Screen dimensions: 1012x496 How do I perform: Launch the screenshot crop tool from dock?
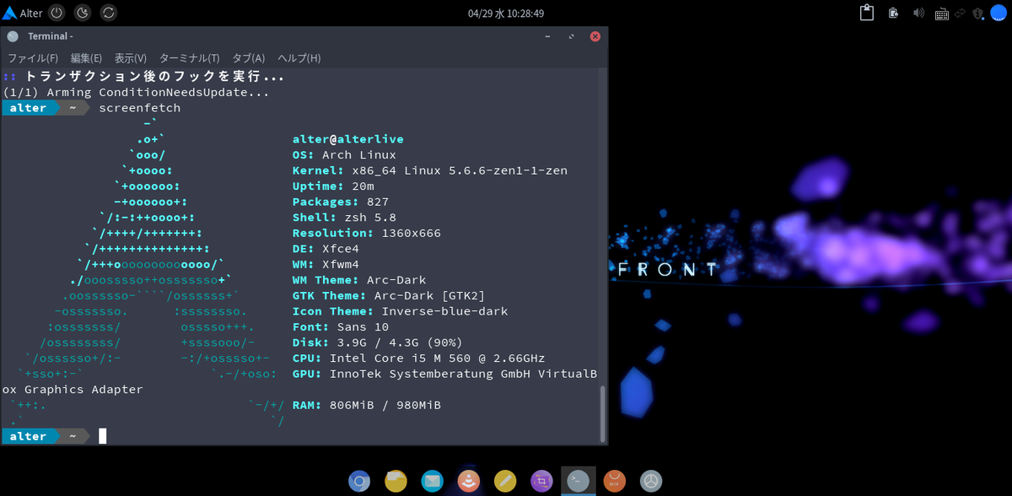pyautogui.click(x=541, y=481)
